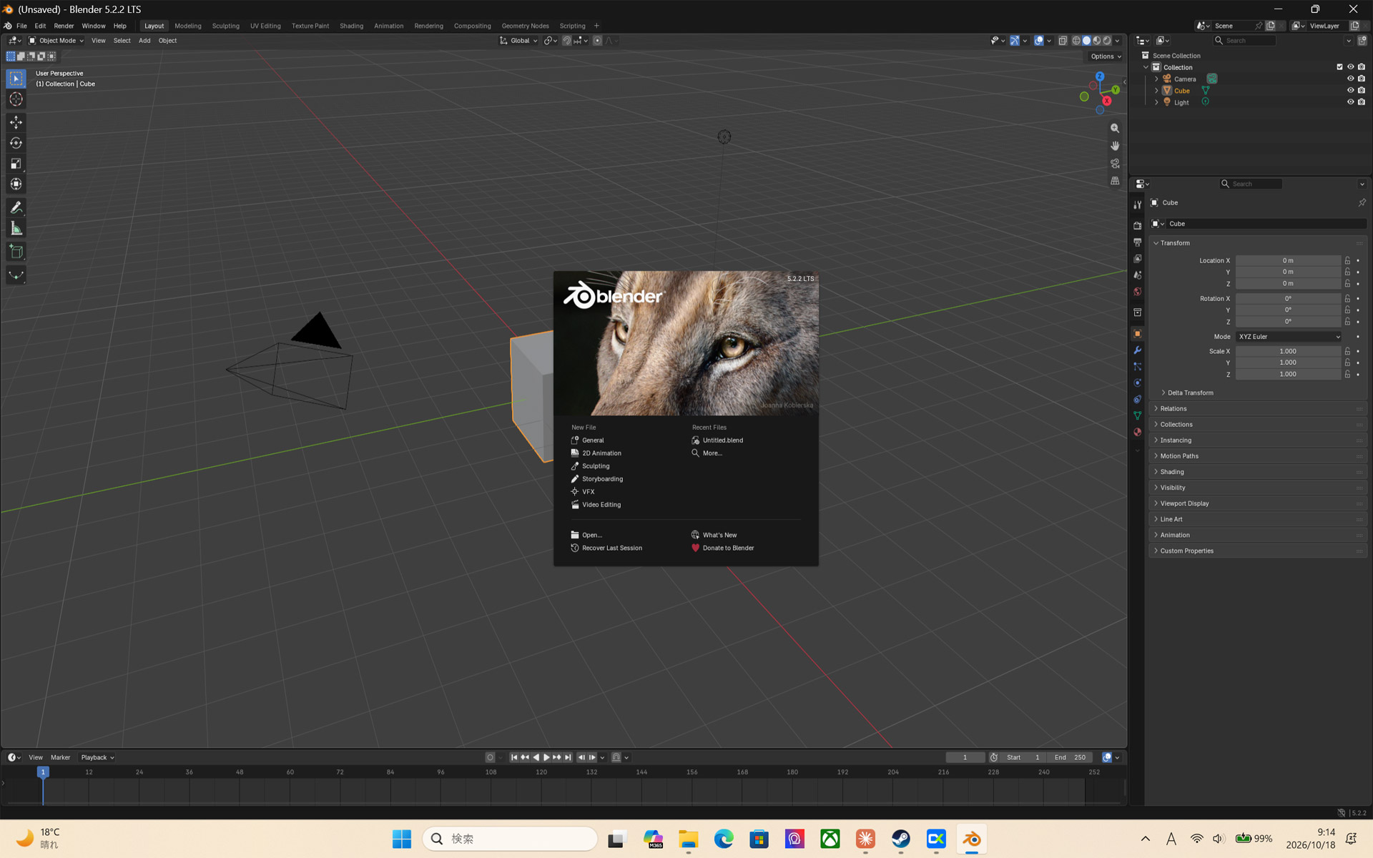1373x858 pixels.
Task: Open the Global orientation dropdown
Action: [x=518, y=41]
